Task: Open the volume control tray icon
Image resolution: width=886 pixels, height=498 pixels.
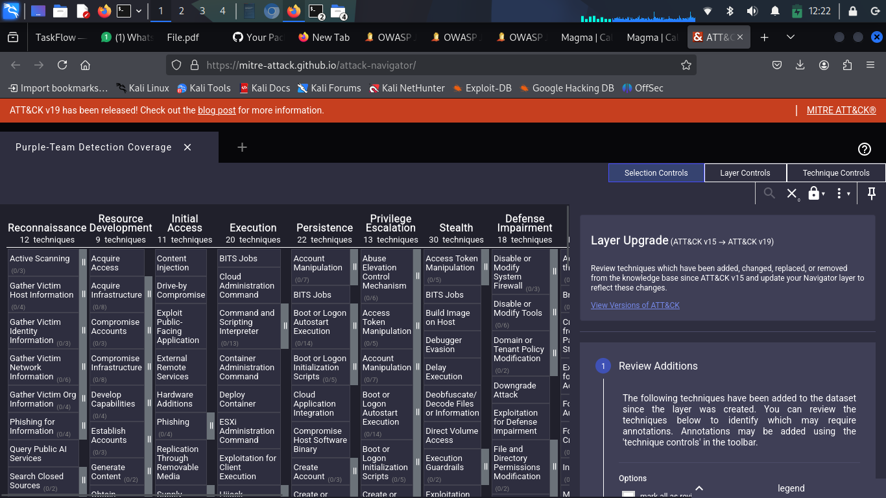Action: pos(752,10)
